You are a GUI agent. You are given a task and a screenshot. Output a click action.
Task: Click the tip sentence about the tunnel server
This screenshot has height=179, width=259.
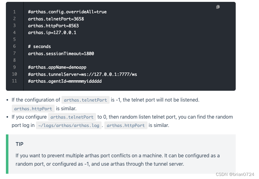[x=118, y=160]
